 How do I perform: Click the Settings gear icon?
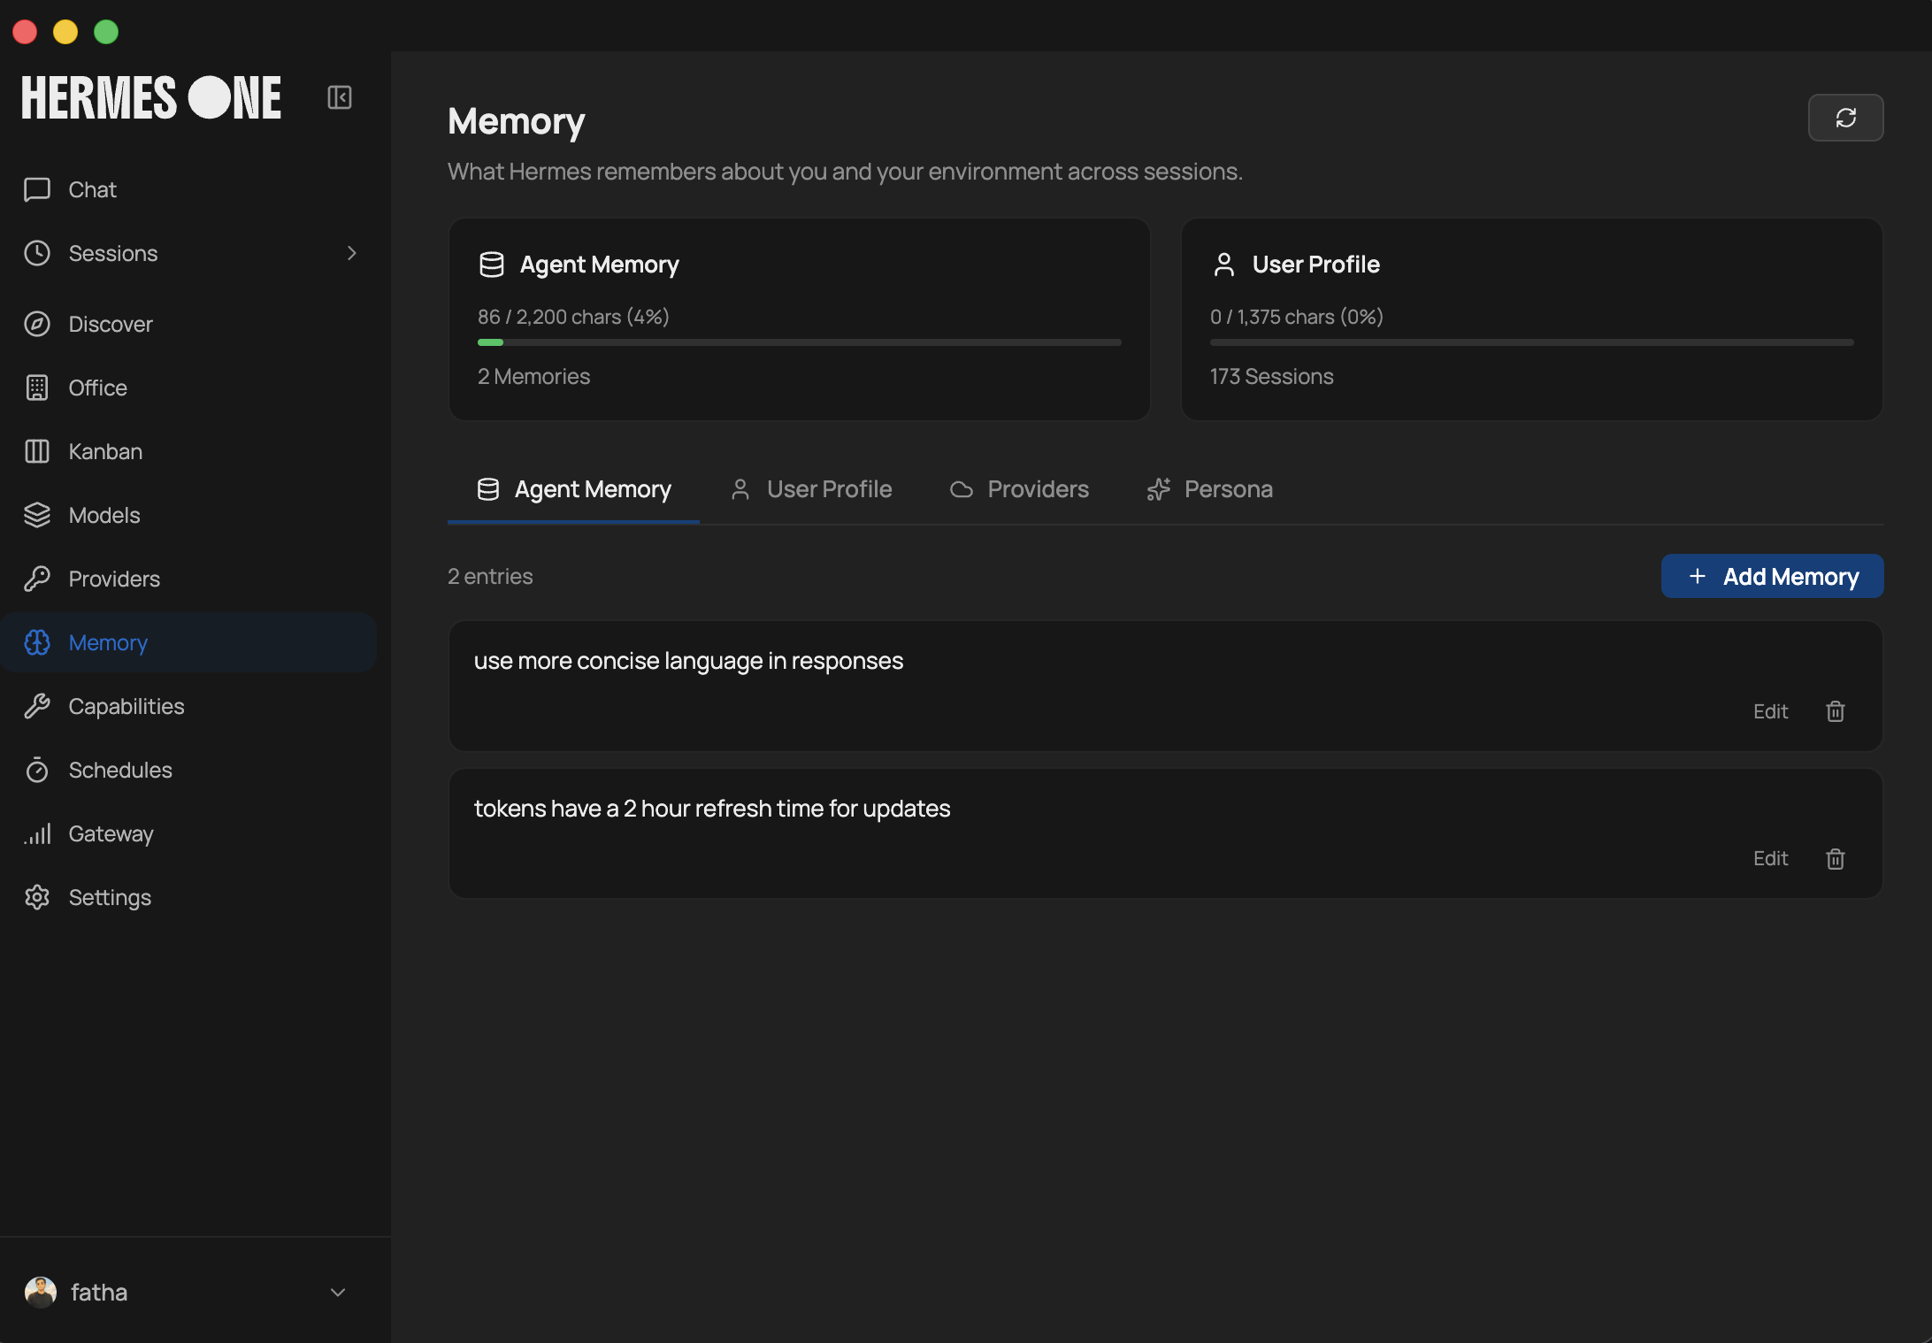click(x=37, y=897)
